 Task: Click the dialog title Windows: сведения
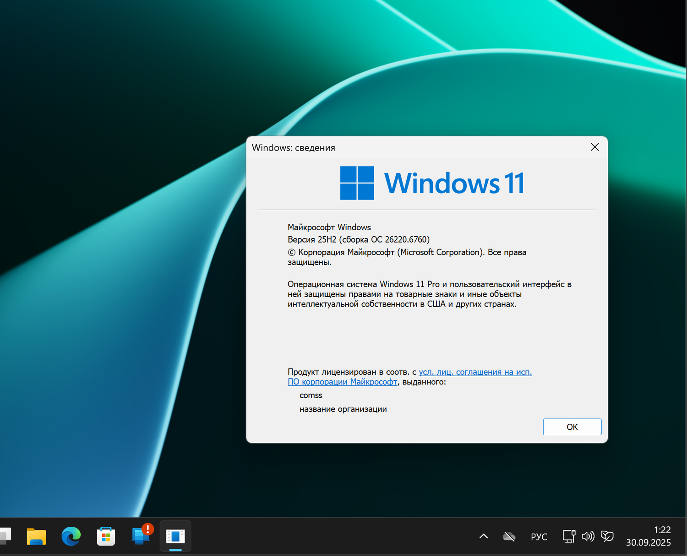pos(294,147)
